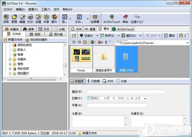192x137 pixels.
Task: Click the 属性 button in browser toolbar
Action: click(x=170, y=36)
